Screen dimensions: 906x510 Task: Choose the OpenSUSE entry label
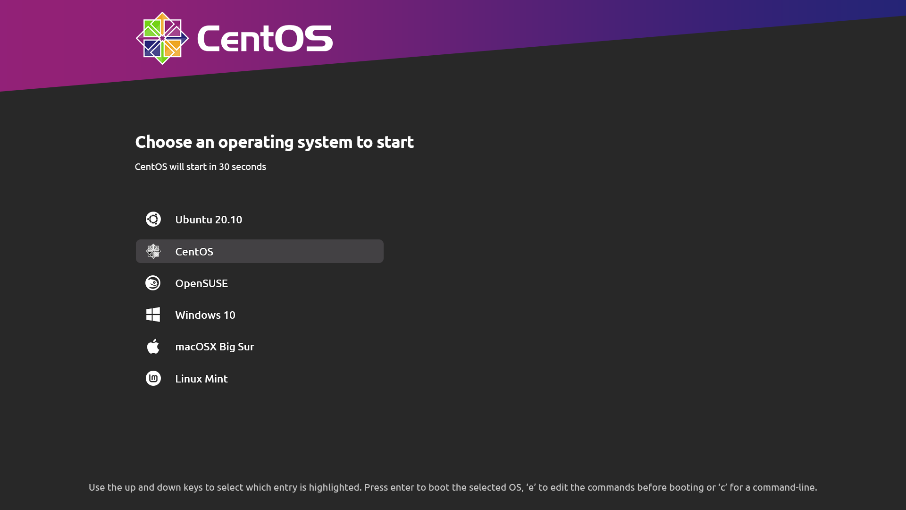tap(201, 283)
